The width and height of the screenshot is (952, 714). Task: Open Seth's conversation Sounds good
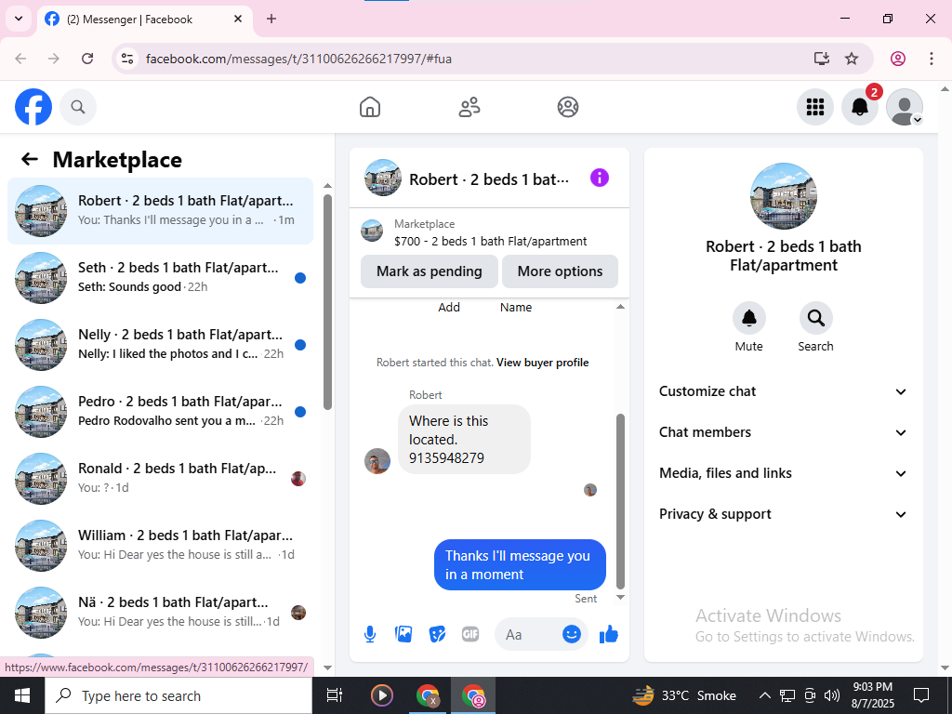coord(160,277)
